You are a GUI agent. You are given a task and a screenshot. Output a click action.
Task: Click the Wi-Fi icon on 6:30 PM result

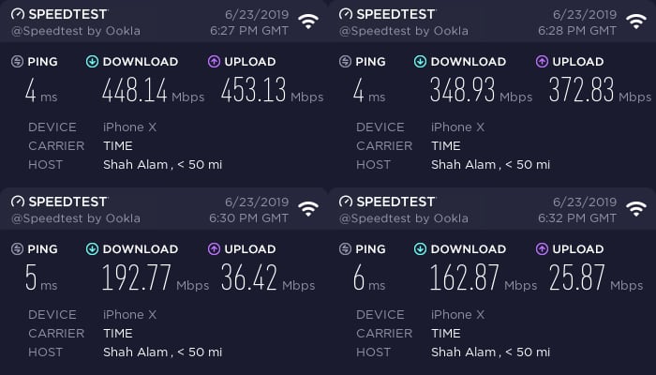[x=308, y=208]
